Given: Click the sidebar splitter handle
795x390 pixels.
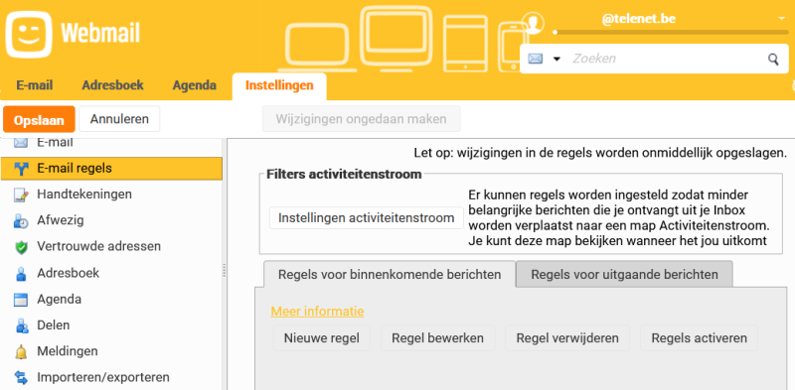Looking at the screenshot, I should [225, 271].
